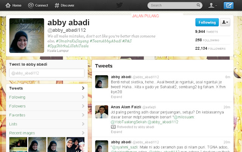Select the Tweets sidebar tab

click(x=47, y=88)
